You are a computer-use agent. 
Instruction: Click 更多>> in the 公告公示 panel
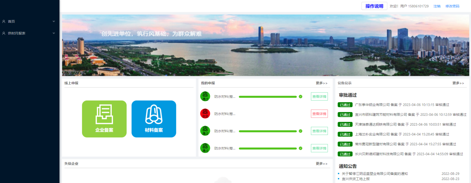[458, 83]
